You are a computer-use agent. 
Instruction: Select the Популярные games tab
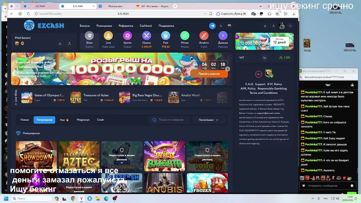click(x=45, y=120)
